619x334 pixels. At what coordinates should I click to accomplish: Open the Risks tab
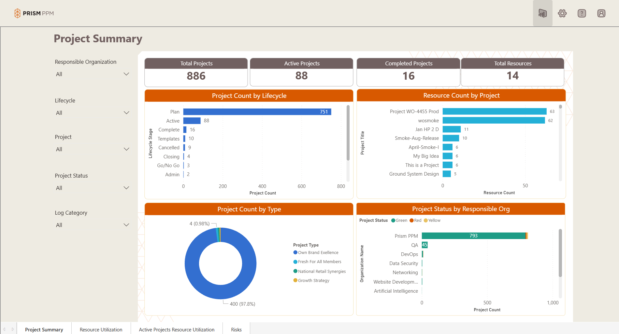236,329
